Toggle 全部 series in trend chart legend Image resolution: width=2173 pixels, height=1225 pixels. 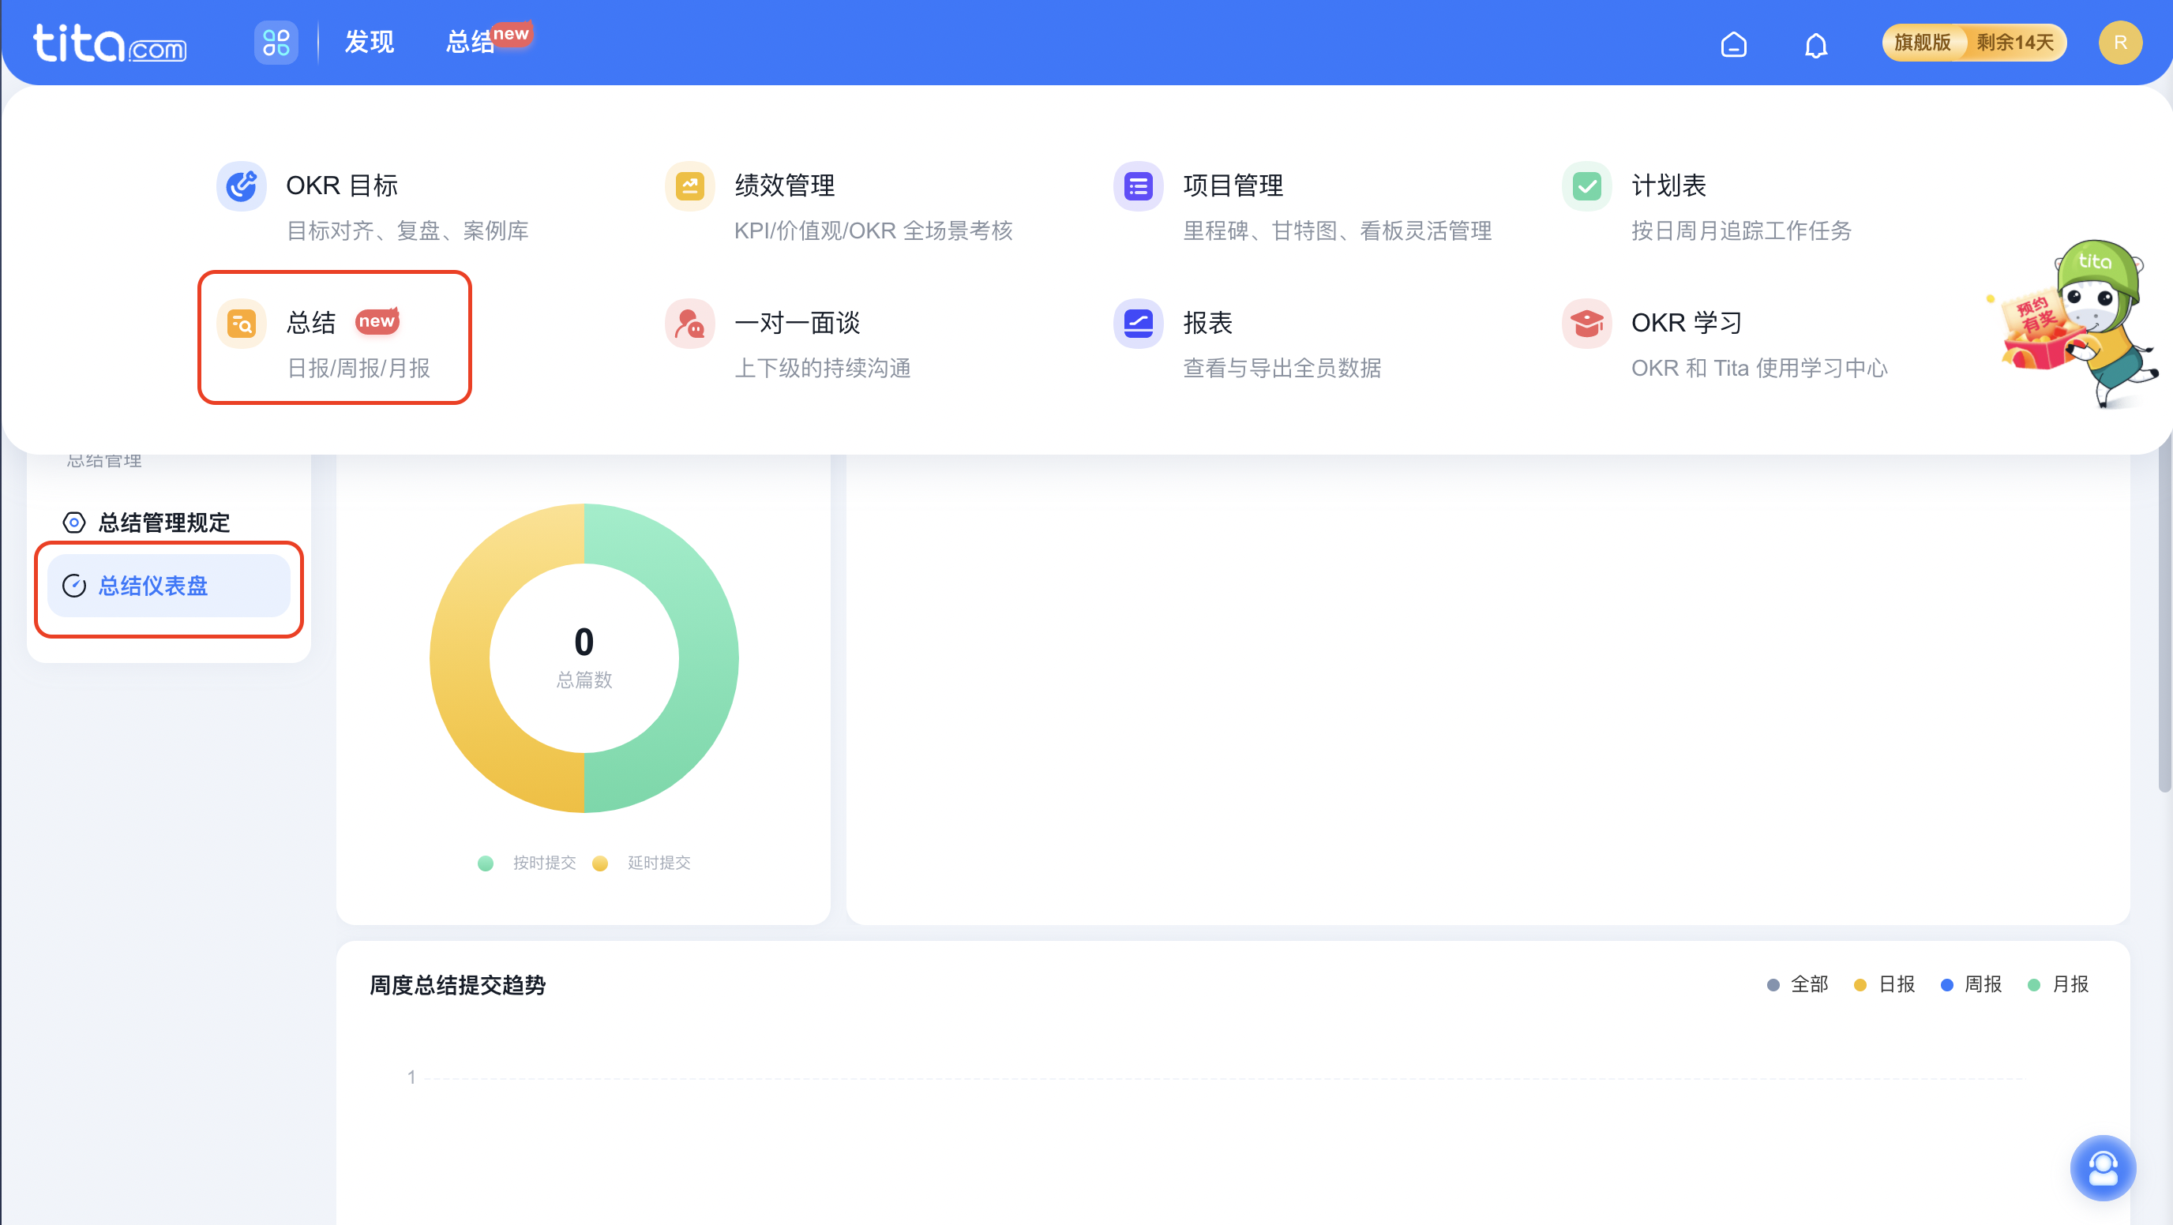pos(1798,985)
